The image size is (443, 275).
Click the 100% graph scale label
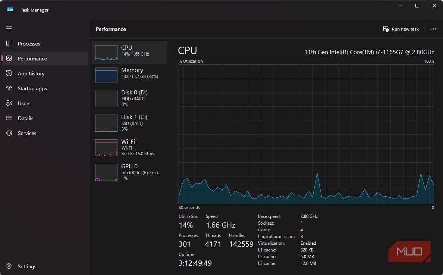pyautogui.click(x=429, y=61)
